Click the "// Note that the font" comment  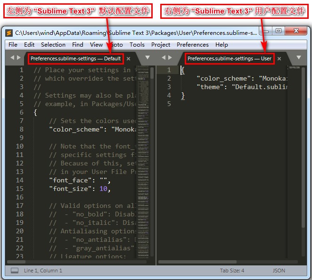click(93, 147)
